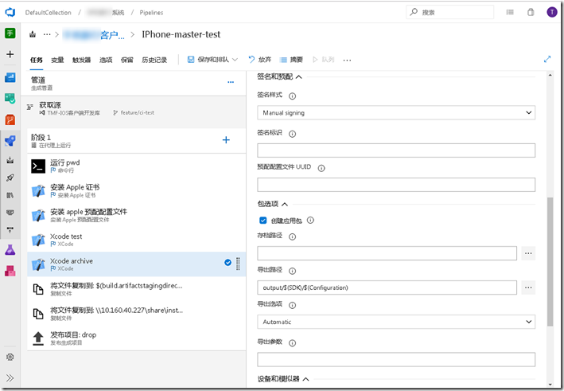Click the Azure DevOps logo icon
The height and width of the screenshot is (391, 564).
(x=10, y=12)
